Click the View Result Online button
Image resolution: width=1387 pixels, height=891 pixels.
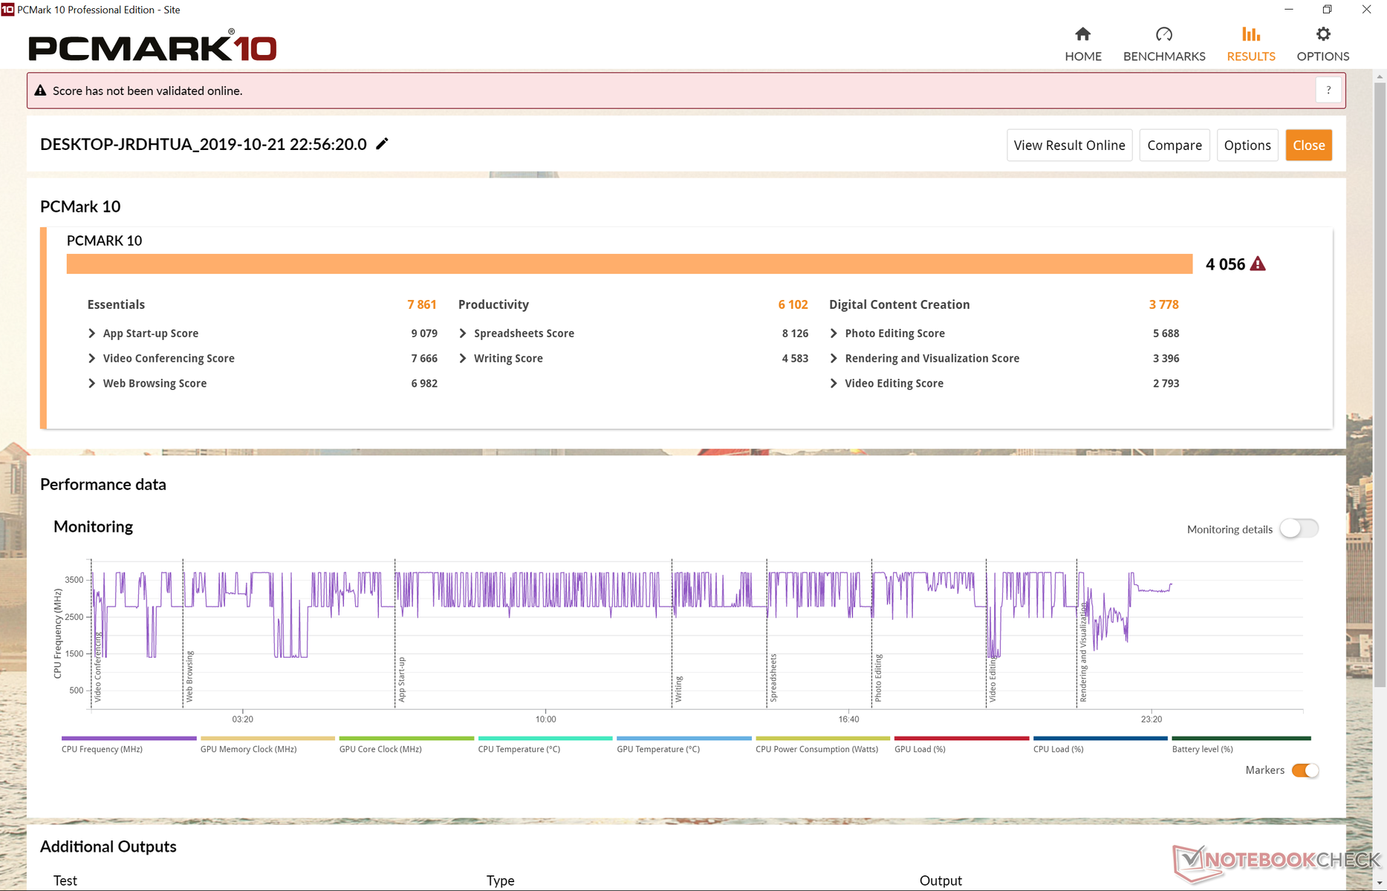[1068, 146]
